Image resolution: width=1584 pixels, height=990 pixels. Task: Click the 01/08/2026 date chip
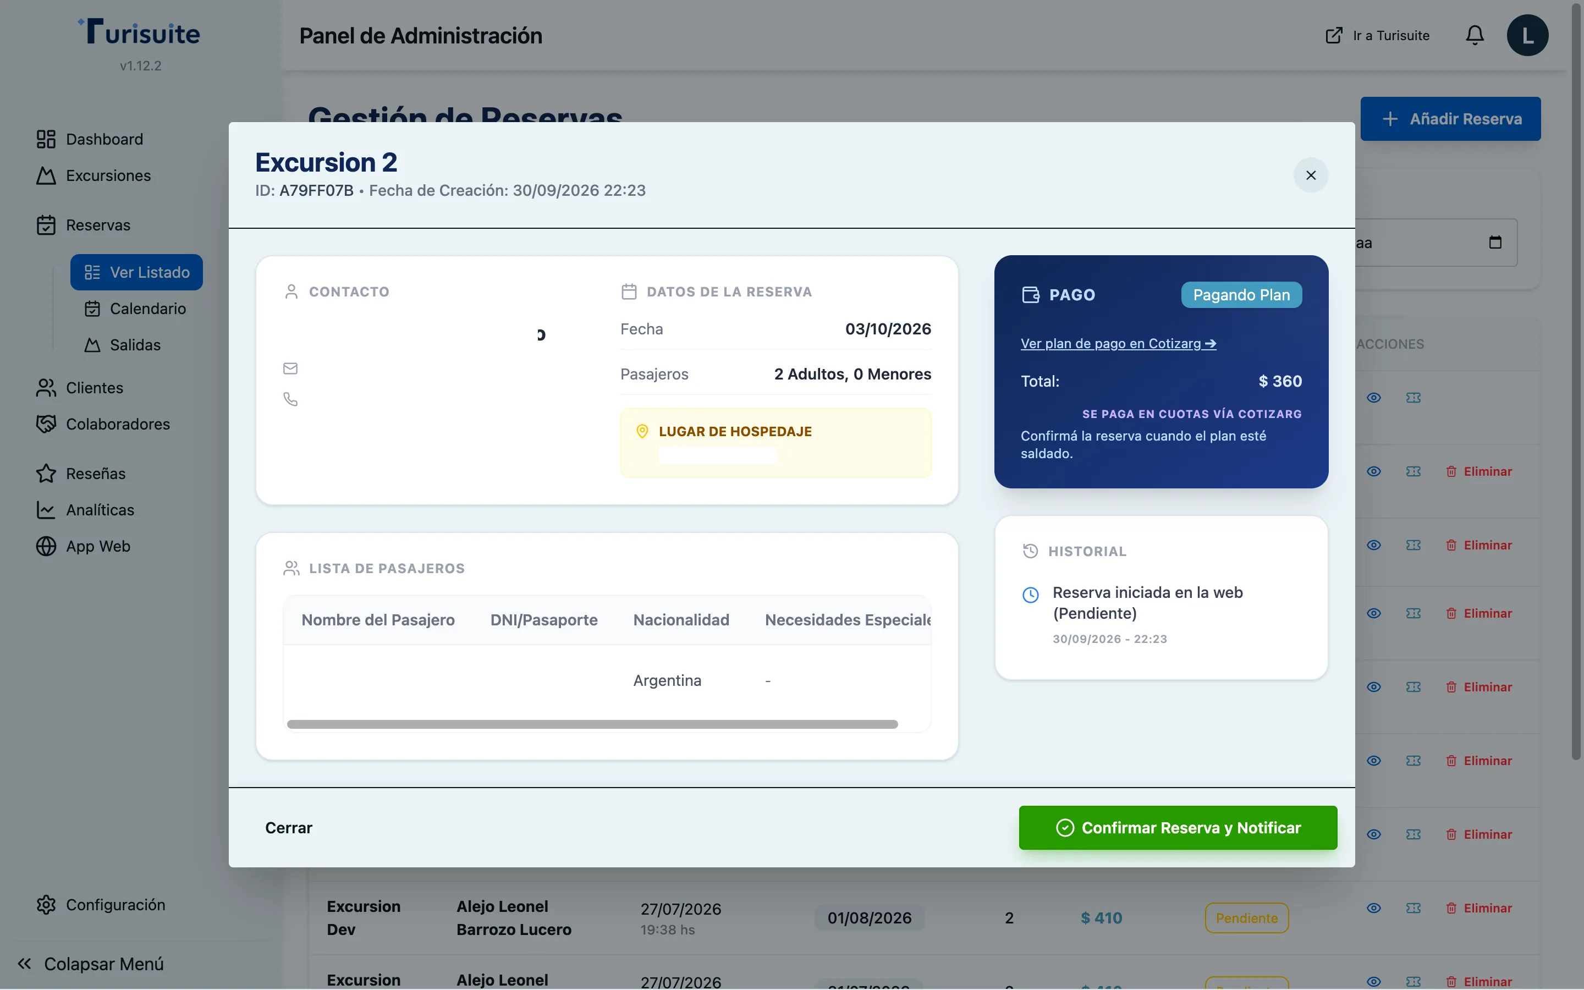[x=869, y=918]
